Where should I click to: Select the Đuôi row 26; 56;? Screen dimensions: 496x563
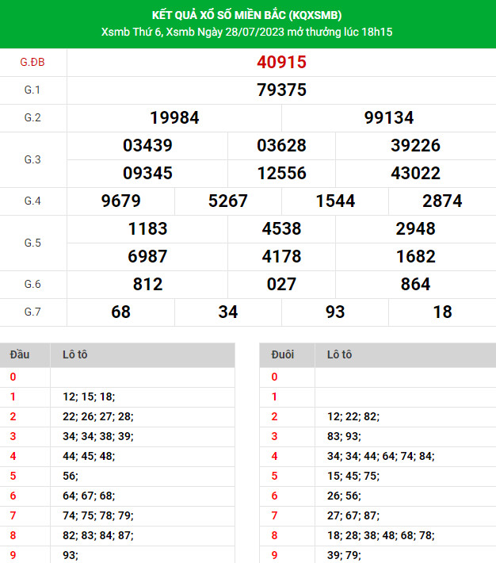click(x=378, y=496)
